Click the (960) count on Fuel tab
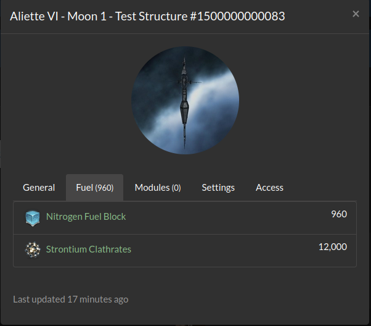 click(104, 188)
